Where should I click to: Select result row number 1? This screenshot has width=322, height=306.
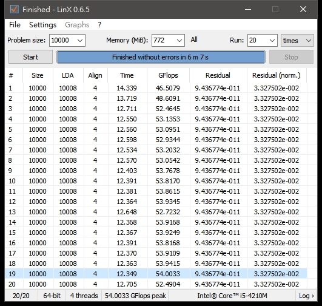click(156, 88)
